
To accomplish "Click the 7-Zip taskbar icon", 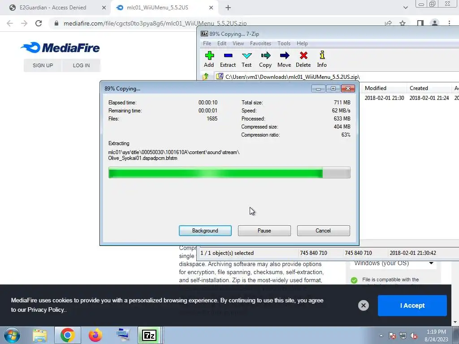I will point(149,335).
